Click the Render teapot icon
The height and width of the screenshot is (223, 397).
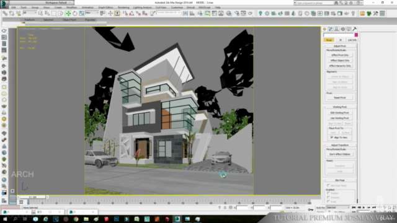tap(250, 14)
